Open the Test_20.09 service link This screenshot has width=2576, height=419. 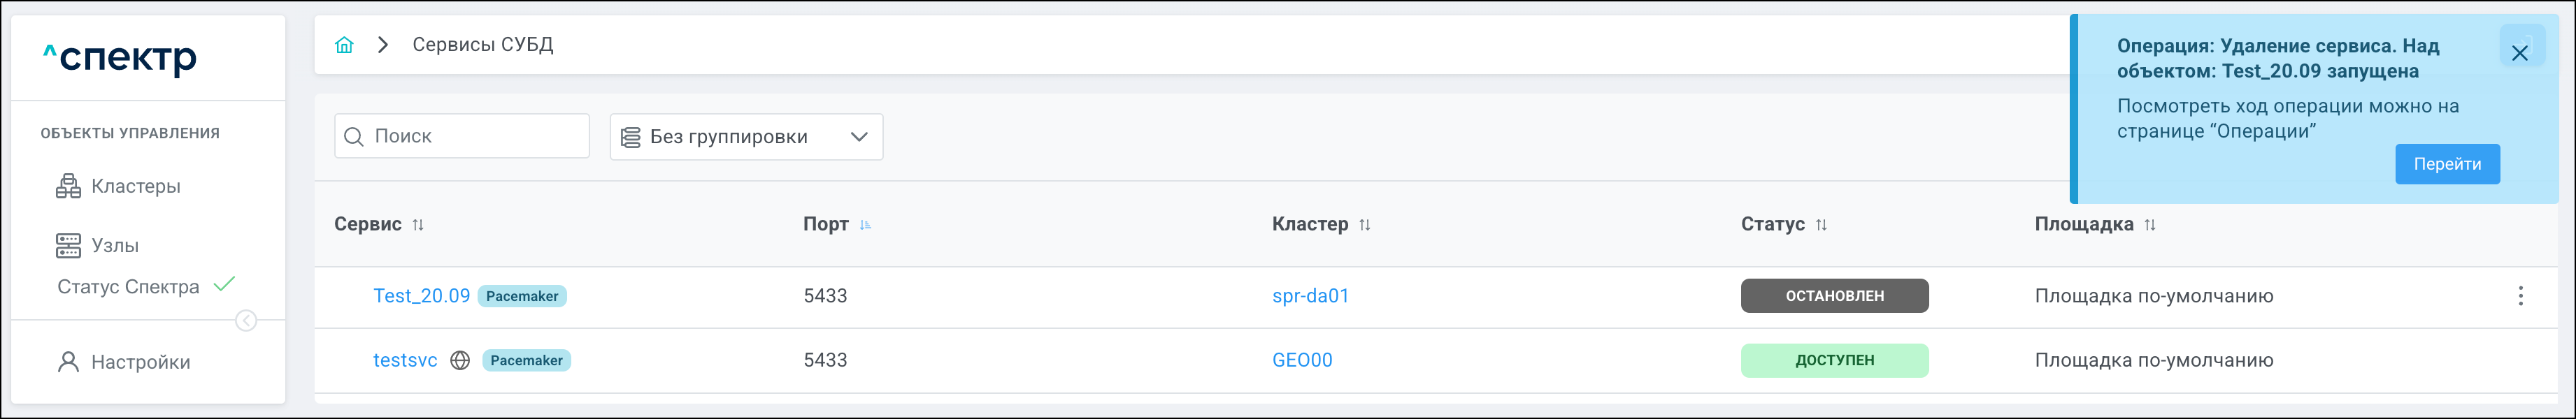click(421, 295)
